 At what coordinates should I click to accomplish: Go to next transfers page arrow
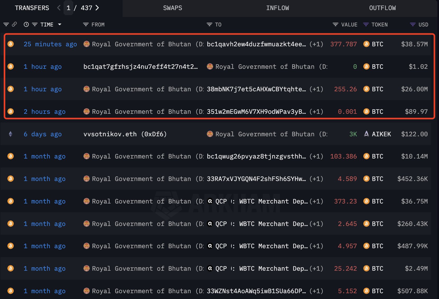pyautogui.click(x=97, y=8)
